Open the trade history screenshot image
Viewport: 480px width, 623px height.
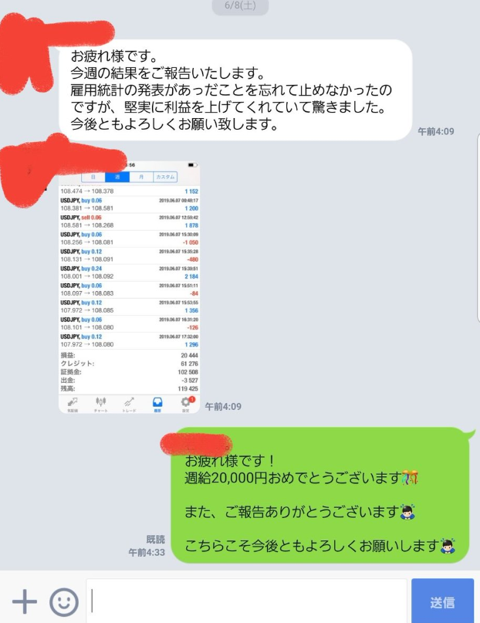(x=129, y=287)
